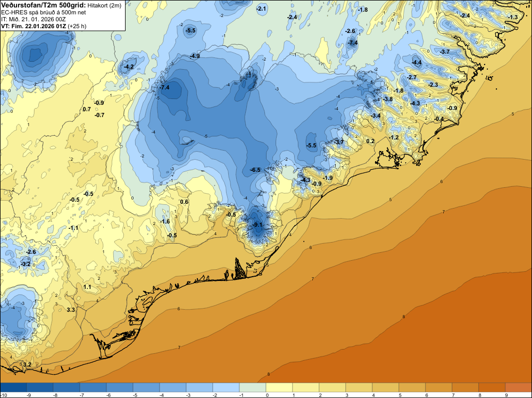Click the -1.3 temperature label
This screenshot has width=532, height=398.
pos(513,18)
